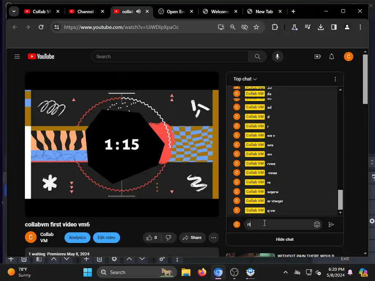Submit search with magnifier button

[257, 57]
